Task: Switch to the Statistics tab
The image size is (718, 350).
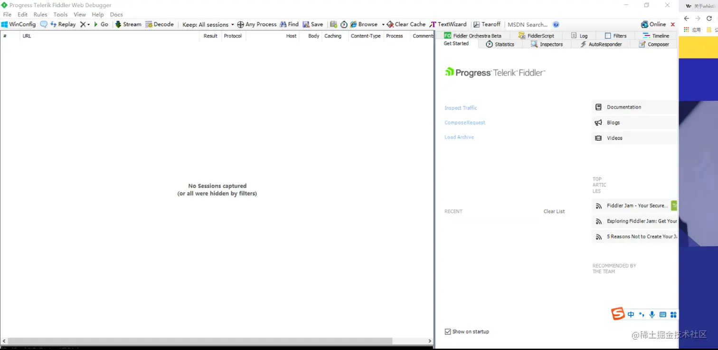Action: [500, 44]
